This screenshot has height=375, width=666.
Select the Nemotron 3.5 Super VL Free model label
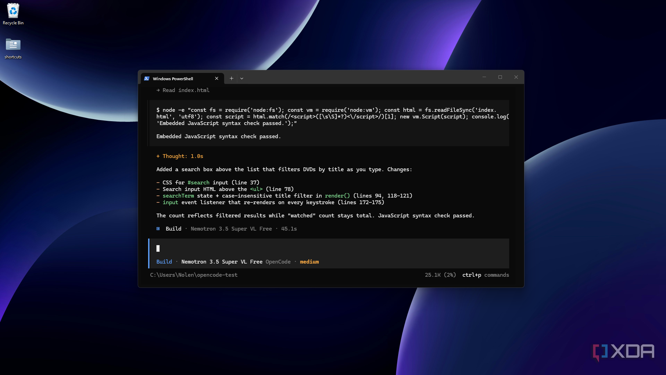(x=222, y=262)
